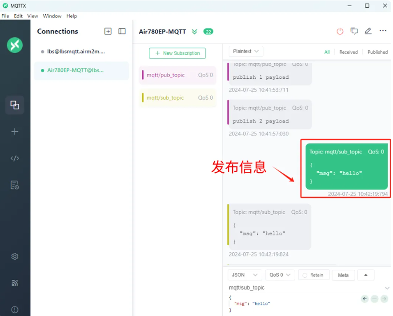Disconnect using the red power icon

pyautogui.click(x=340, y=31)
